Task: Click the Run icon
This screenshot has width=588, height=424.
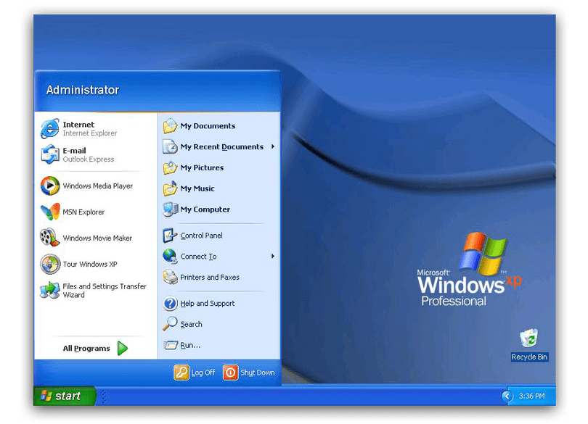Action: click(171, 345)
